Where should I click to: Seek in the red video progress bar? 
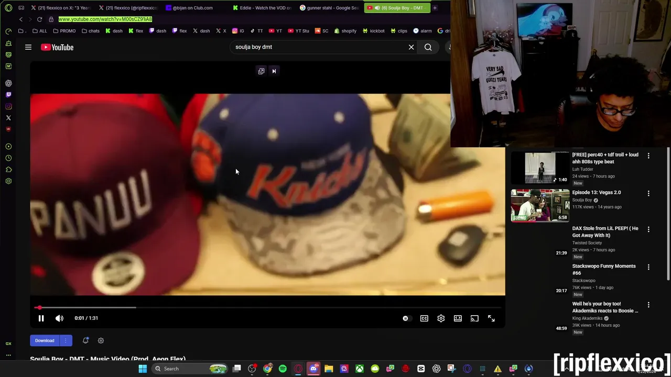click(x=267, y=307)
